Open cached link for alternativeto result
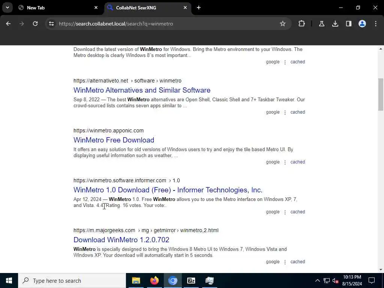Image resolution: width=384 pixels, height=288 pixels. tap(297, 112)
